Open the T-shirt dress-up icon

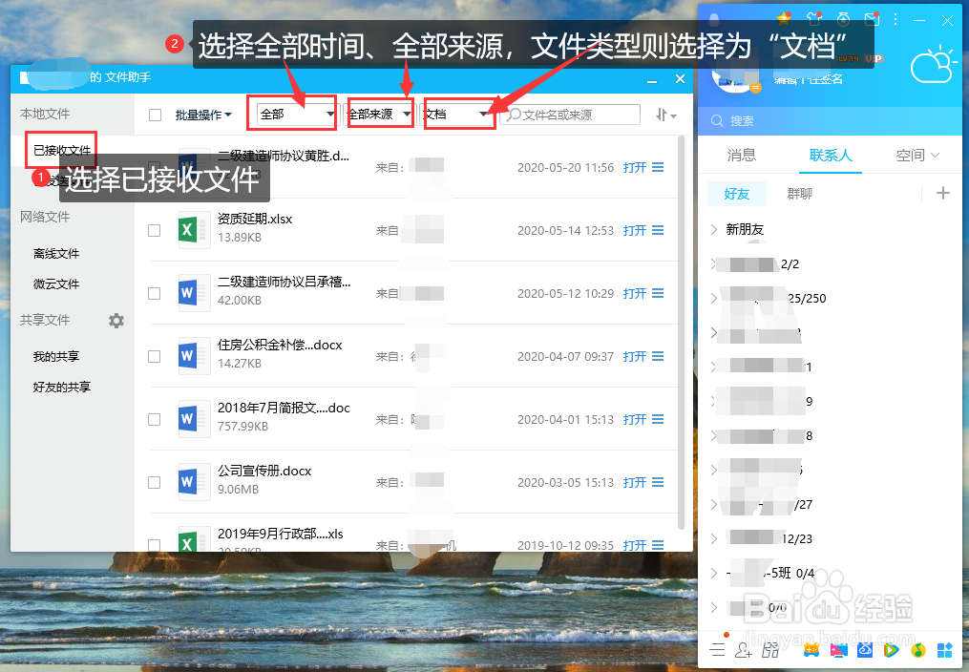814,18
